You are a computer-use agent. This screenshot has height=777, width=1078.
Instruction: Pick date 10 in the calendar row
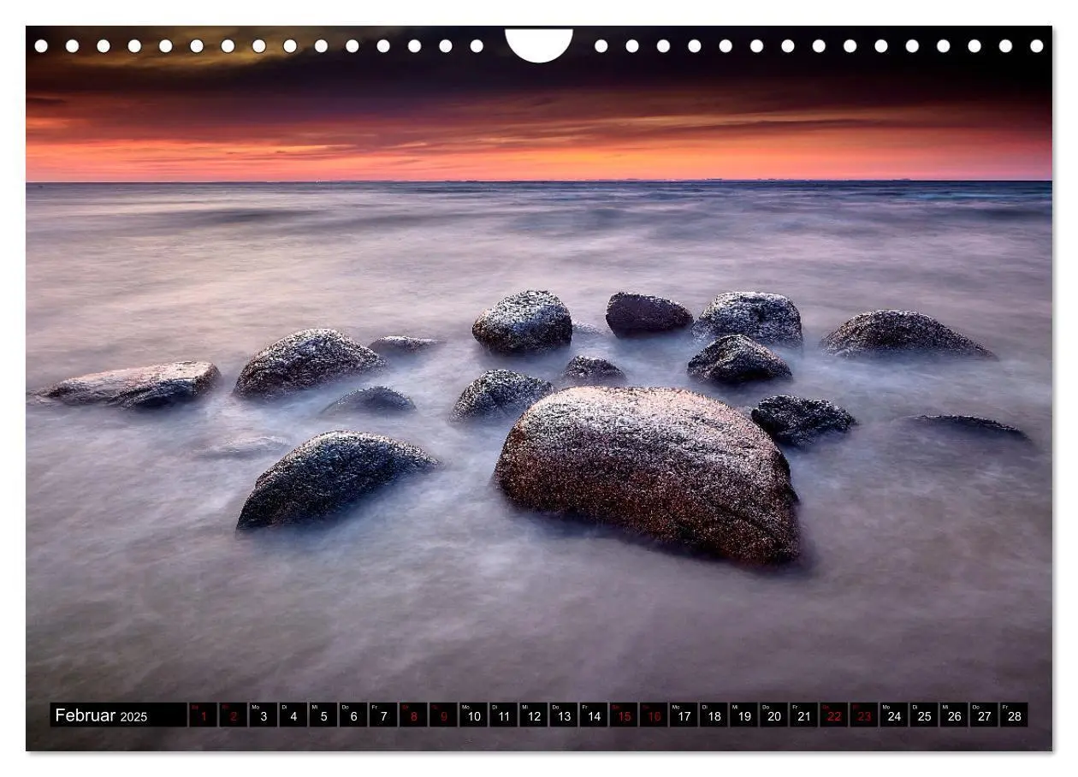click(473, 715)
